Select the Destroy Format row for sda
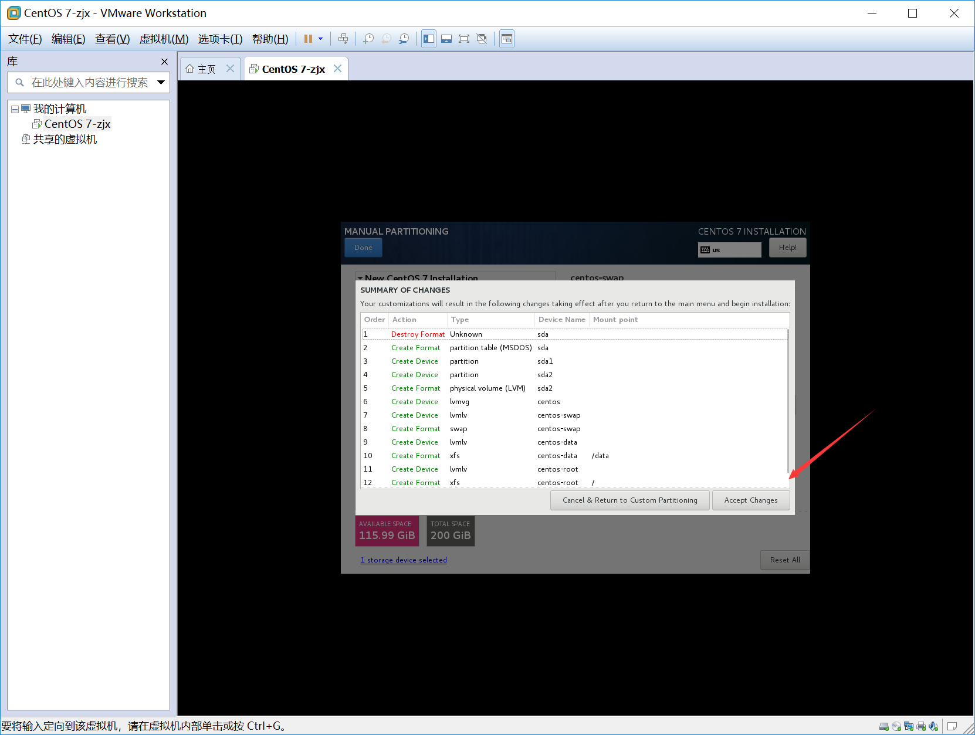This screenshot has height=735, width=975. [574, 334]
